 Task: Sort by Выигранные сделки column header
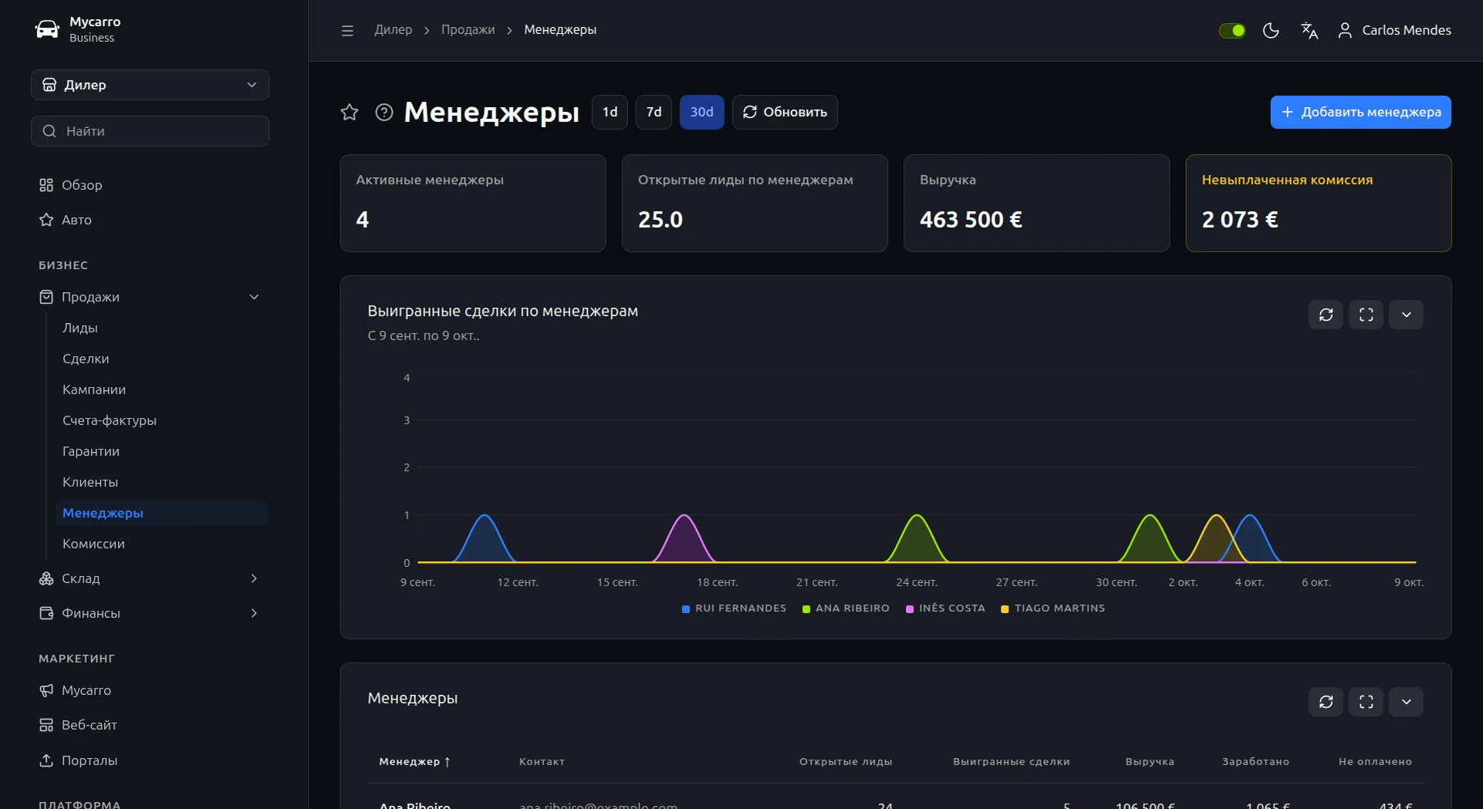(1011, 762)
